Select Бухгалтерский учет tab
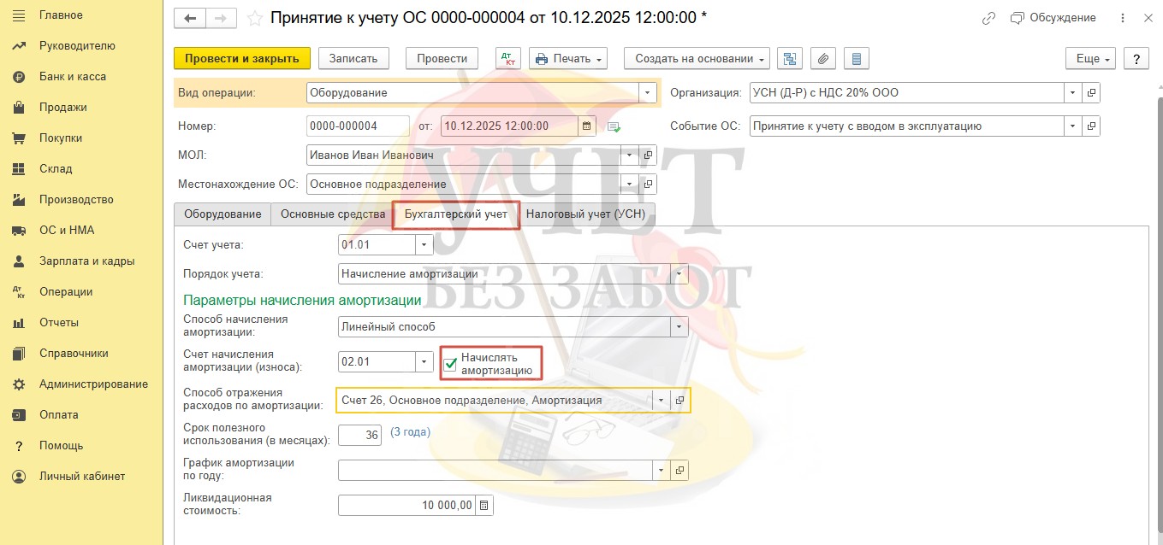Image resolution: width=1163 pixels, height=545 pixels. [456, 214]
